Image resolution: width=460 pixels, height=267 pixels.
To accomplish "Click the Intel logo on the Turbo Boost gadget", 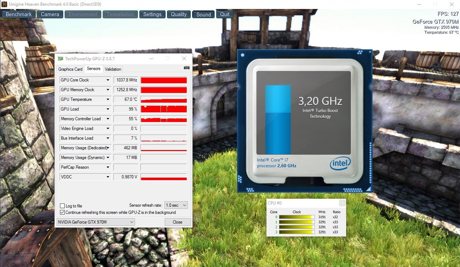I will 340,164.
